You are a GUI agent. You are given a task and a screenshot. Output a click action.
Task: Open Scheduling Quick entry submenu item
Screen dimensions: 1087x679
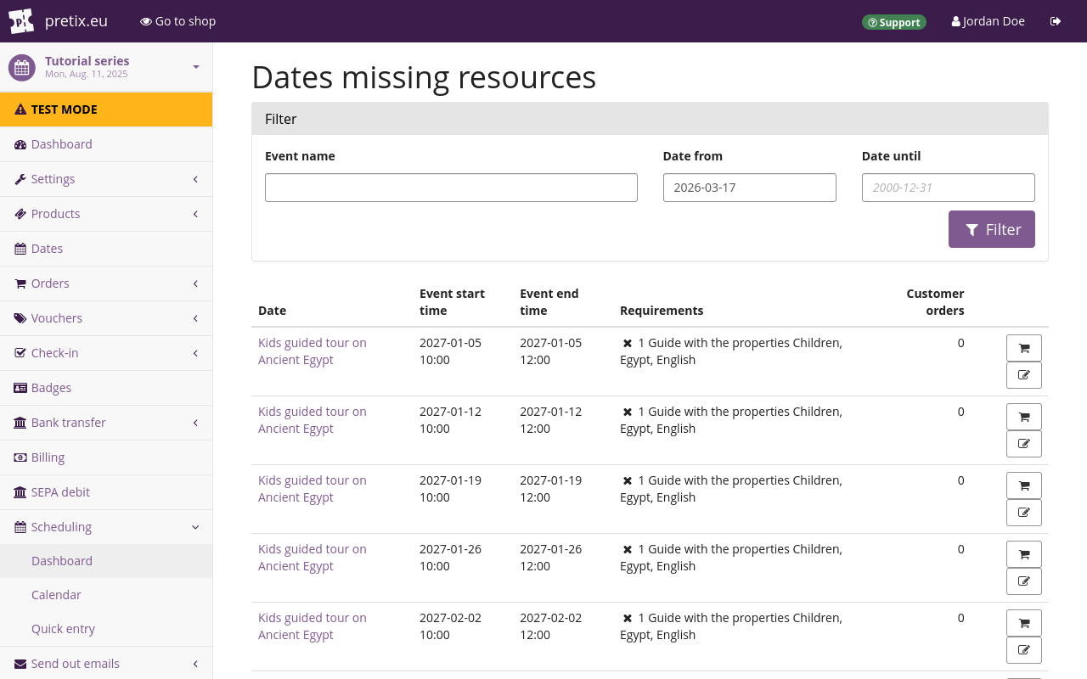pyautogui.click(x=106, y=629)
